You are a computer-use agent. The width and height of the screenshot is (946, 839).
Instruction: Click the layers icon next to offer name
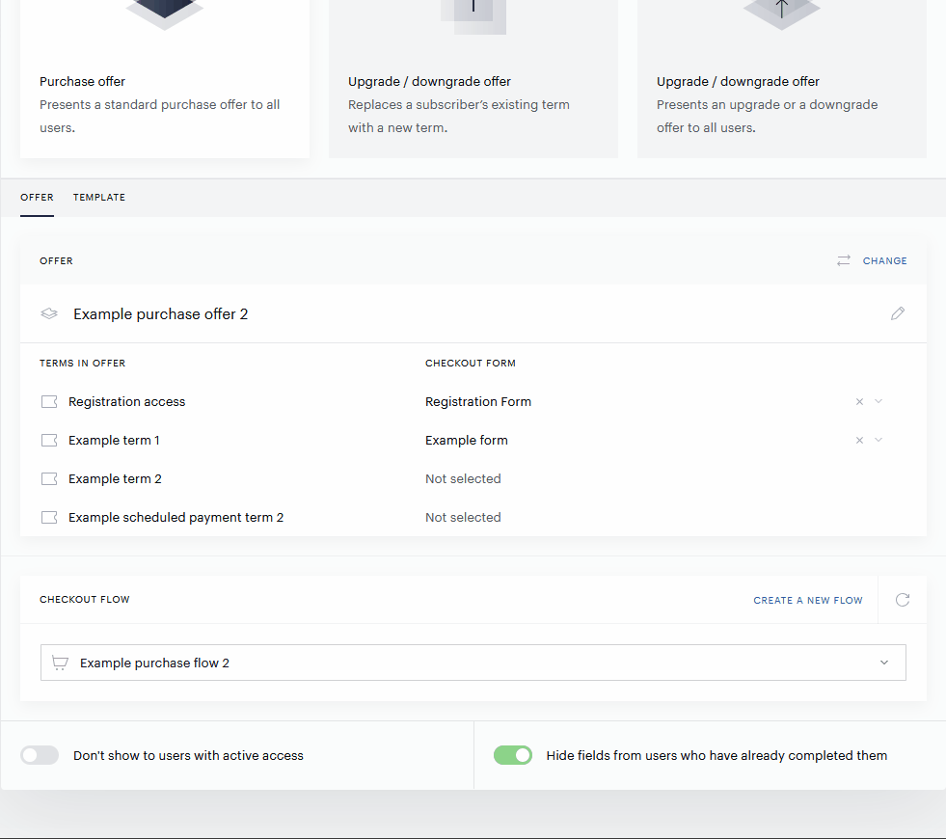(x=49, y=313)
